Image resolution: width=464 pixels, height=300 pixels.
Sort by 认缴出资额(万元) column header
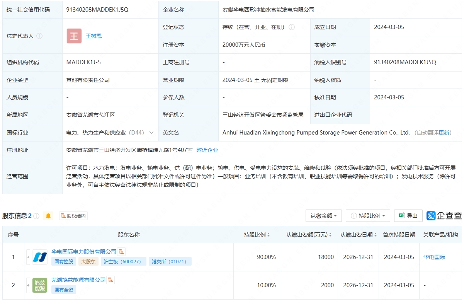pos(309,235)
